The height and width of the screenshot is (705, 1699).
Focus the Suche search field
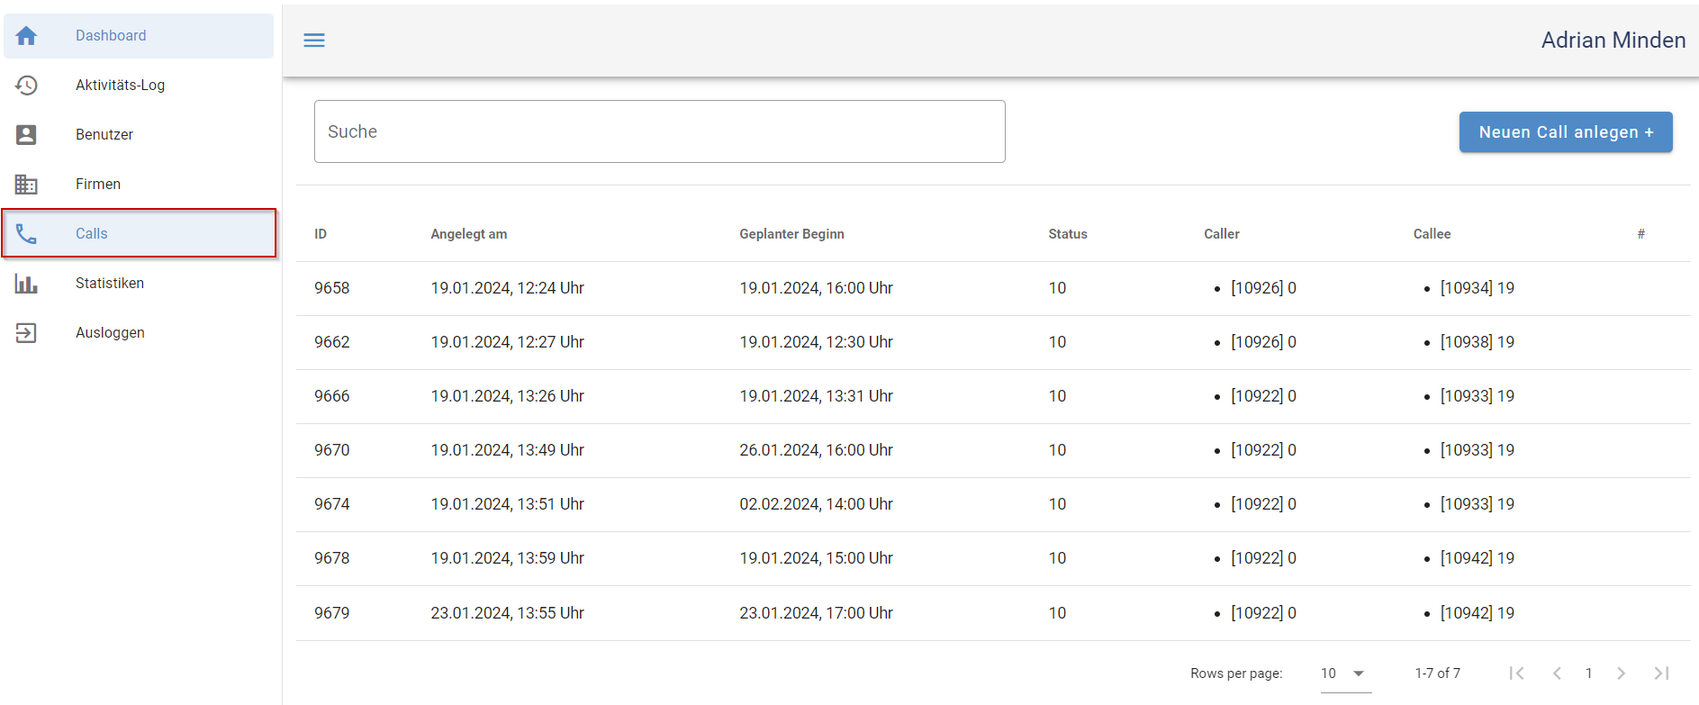pos(659,131)
